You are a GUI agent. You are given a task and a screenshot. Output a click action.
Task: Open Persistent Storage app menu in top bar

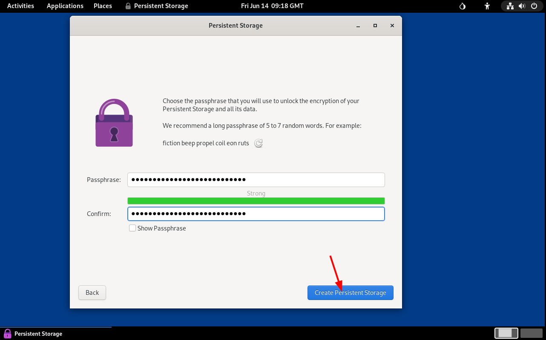[156, 6]
